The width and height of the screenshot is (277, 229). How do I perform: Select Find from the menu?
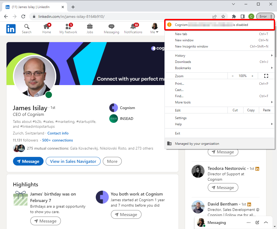coord(220,96)
